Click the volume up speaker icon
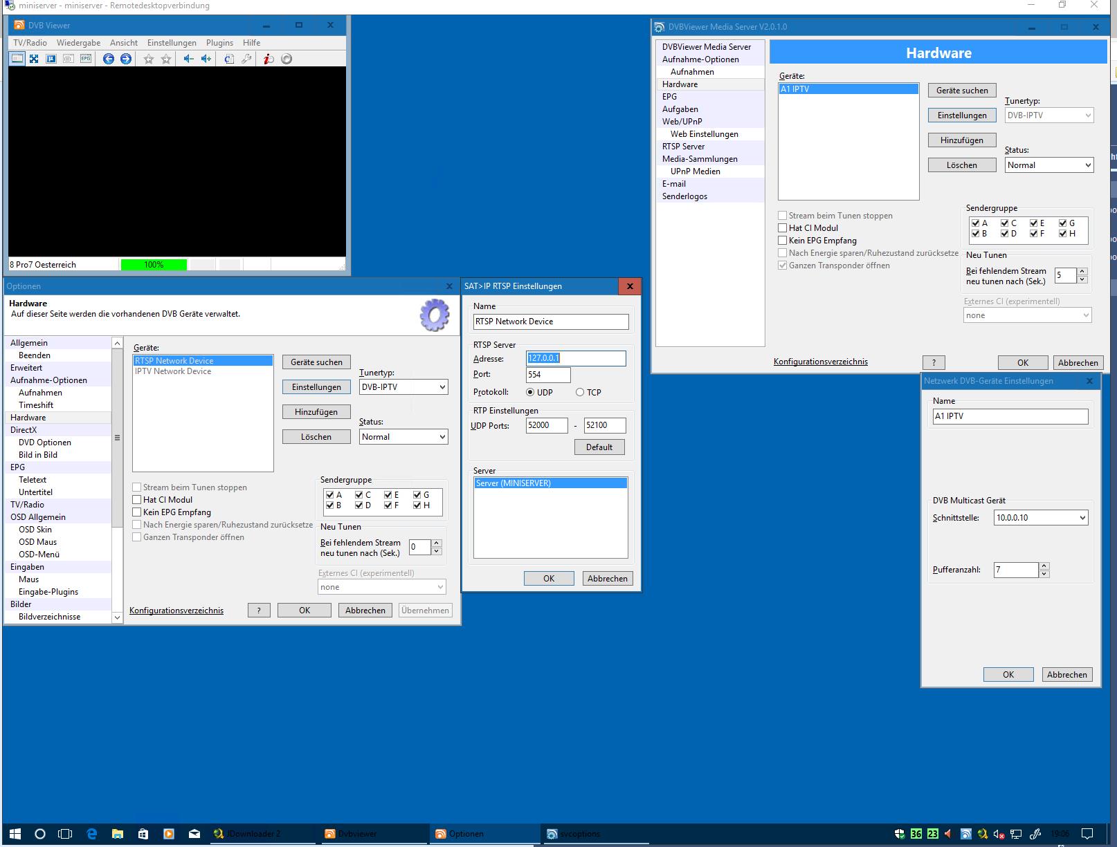Viewport: 1117px width, 847px height. (x=206, y=59)
